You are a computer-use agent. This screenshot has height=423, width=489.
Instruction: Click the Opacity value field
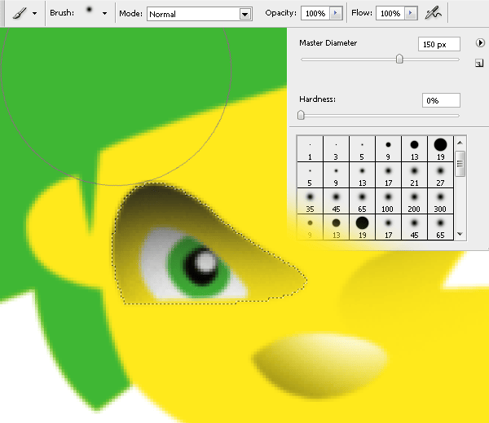point(315,13)
